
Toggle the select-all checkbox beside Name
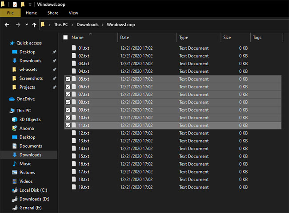[65, 38]
